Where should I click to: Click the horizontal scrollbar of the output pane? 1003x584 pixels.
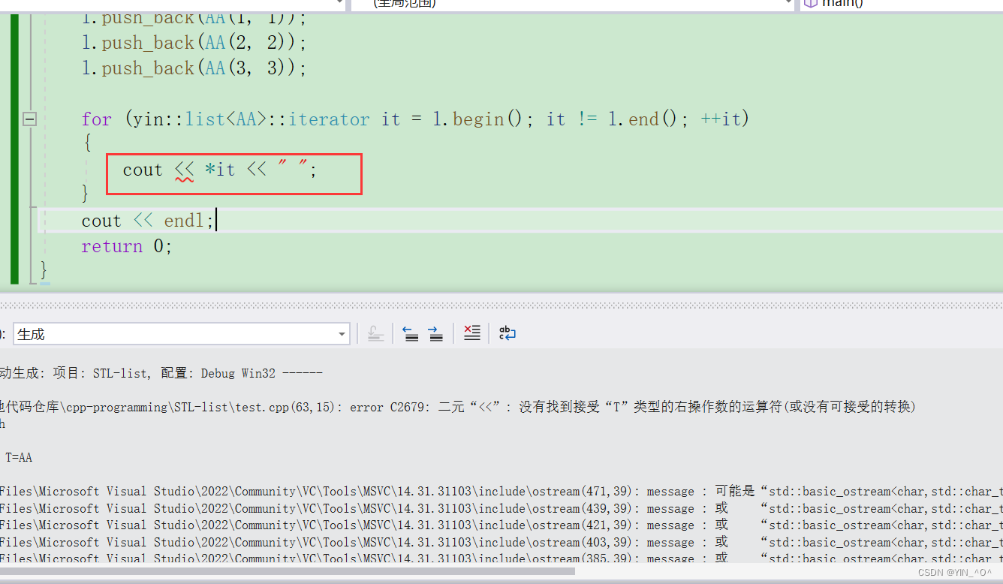[300, 573]
